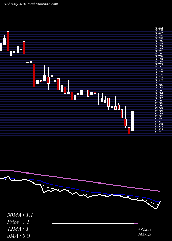Click the "NASDAQ APM" chart title text
The height and width of the screenshot is (241, 172).
pyautogui.click(x=15, y=4)
